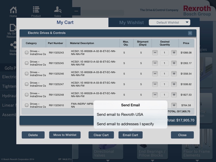Open the Social Media share icon
The height and width of the screenshot is (162, 216).
[13, 45]
